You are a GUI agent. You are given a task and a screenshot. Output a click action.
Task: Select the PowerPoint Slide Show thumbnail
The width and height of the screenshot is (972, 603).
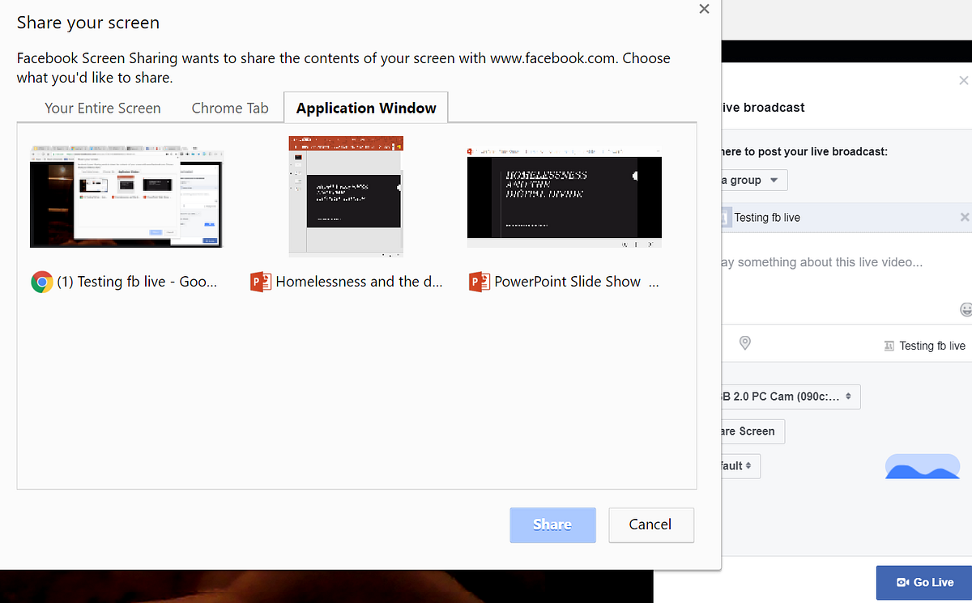(565, 197)
